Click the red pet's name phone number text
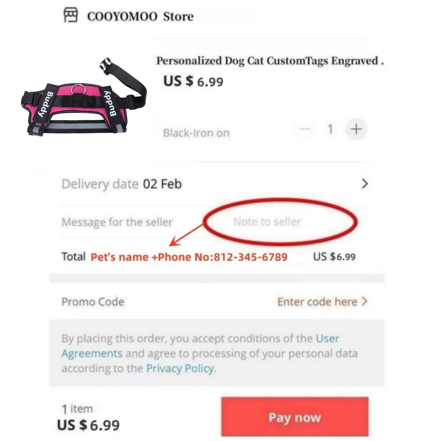This screenshot has height=441, width=441. 189,257
